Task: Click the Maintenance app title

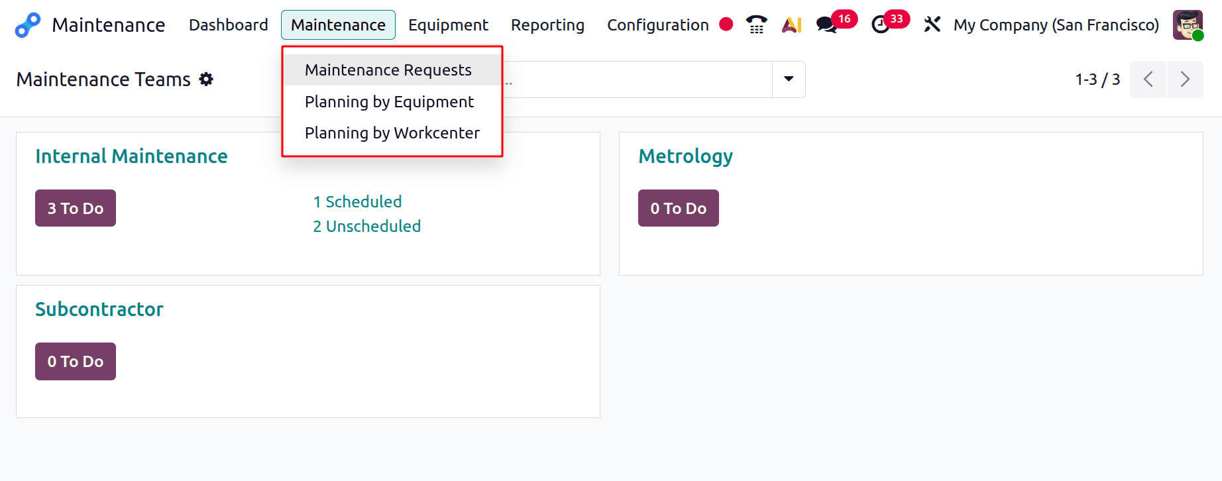Action: tap(109, 25)
